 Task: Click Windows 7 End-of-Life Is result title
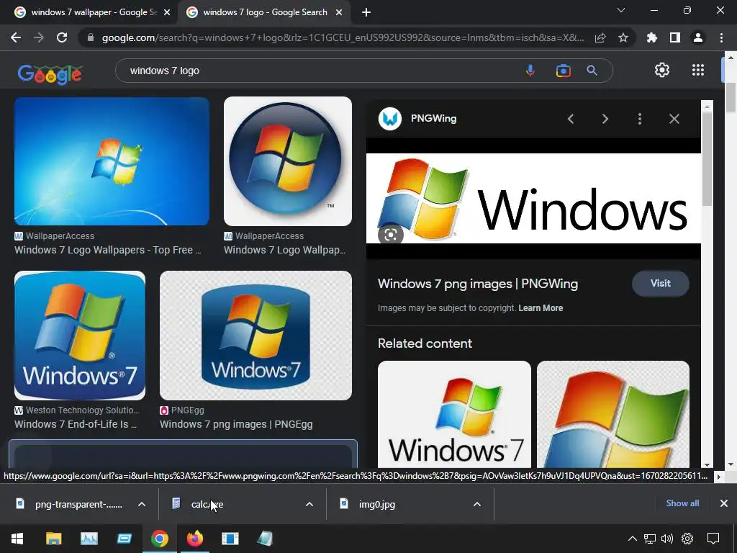[x=76, y=424]
